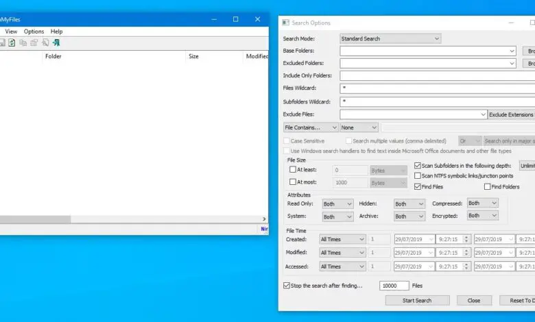Open the Properties toolbar icon

point(34,42)
